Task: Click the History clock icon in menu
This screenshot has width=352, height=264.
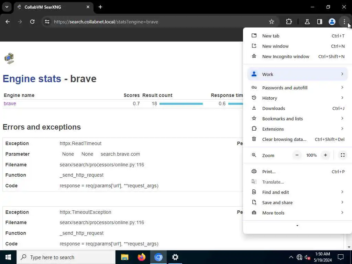Action: pos(254,98)
